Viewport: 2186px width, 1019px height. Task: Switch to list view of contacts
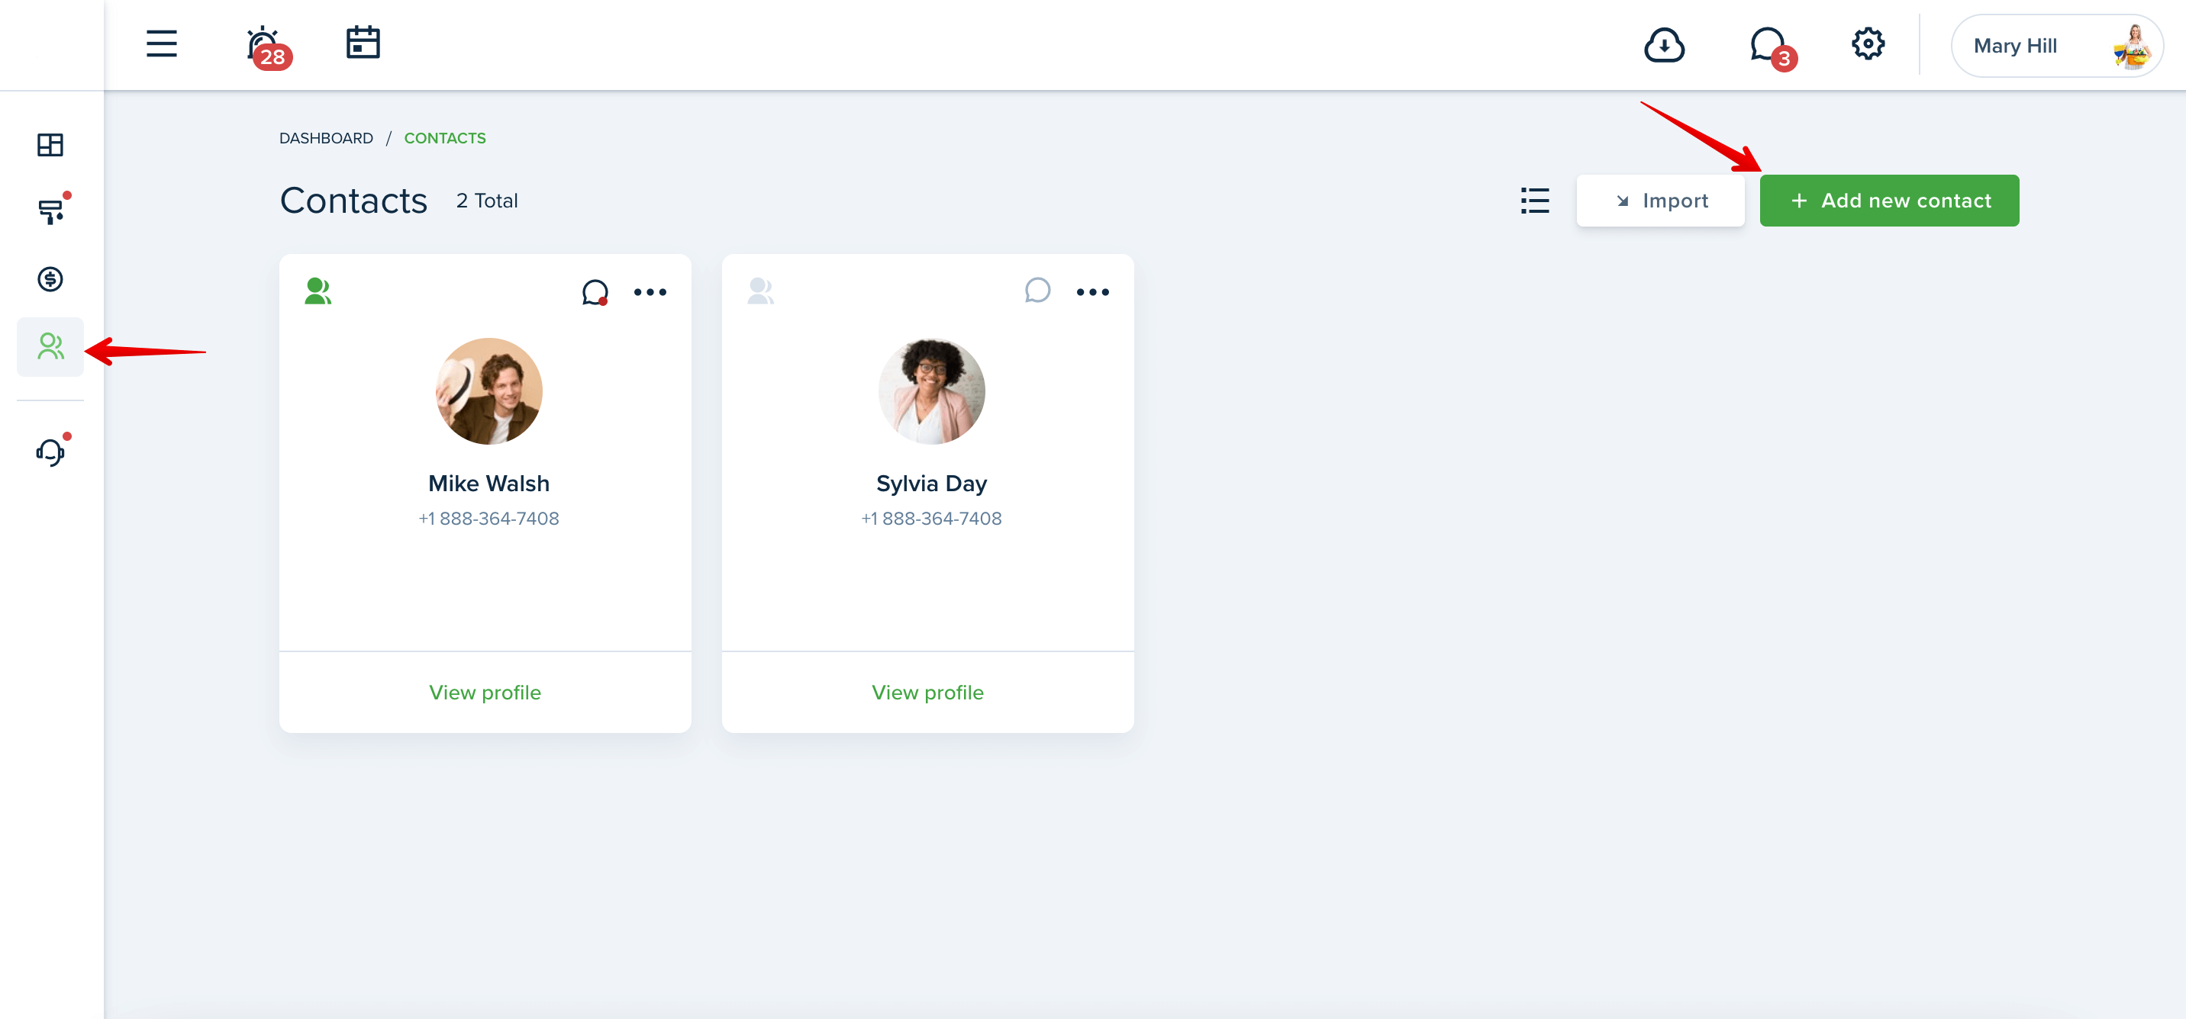(1534, 201)
